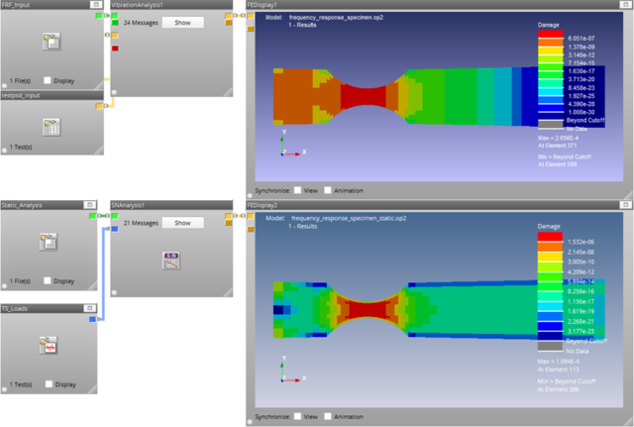Image resolution: width=634 pixels, height=427 pixels.
Task: Enable Animation synchronise in FEDisplay2
Action: (328, 416)
